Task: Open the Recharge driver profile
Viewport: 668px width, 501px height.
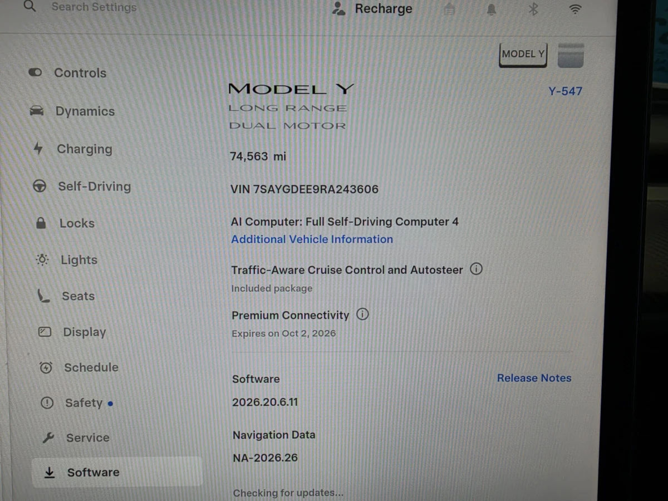Action: [x=372, y=8]
